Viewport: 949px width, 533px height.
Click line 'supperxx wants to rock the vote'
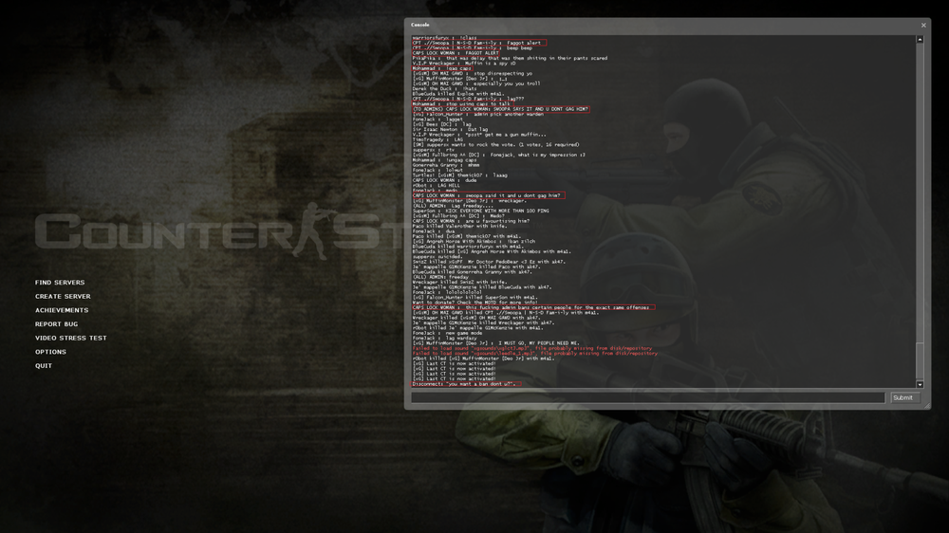[x=495, y=145]
